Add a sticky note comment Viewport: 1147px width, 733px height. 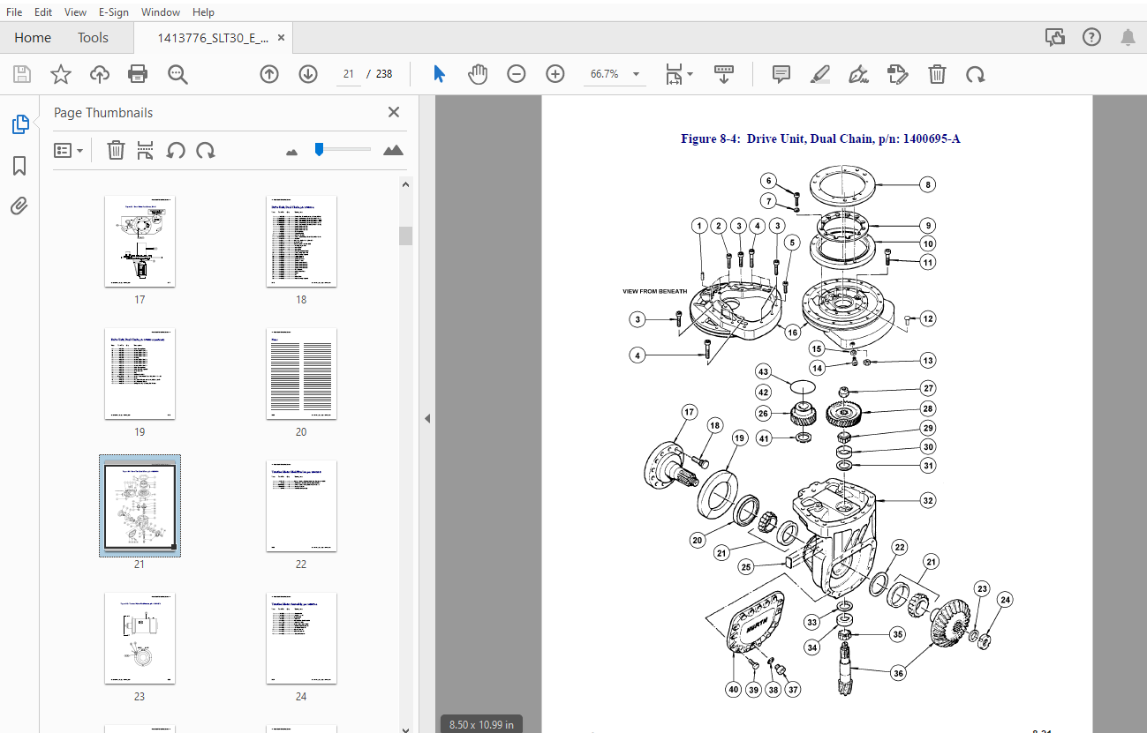781,74
